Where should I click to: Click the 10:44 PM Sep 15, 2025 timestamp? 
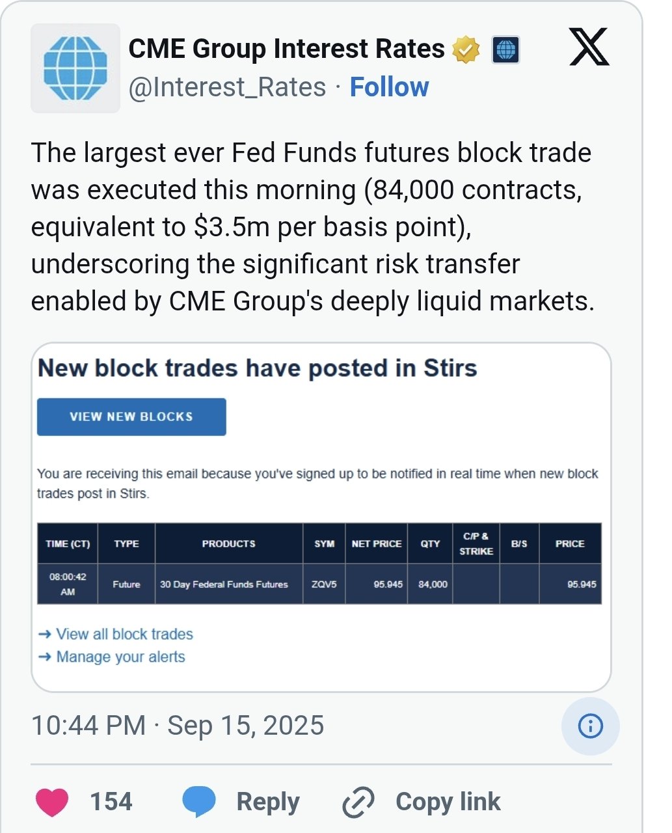[x=178, y=726]
